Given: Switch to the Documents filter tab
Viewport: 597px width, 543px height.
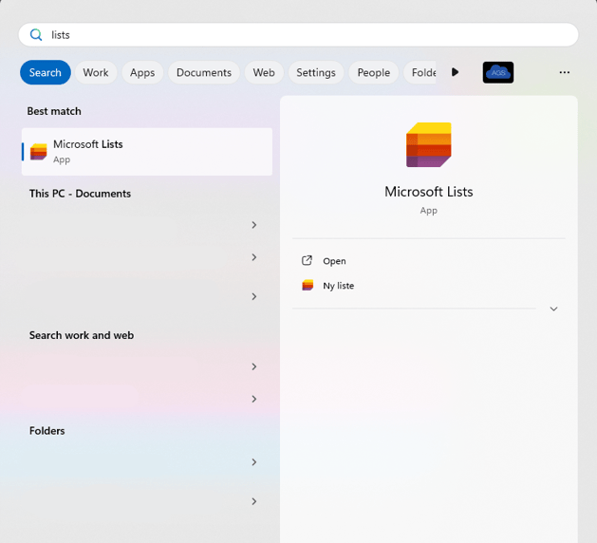Looking at the screenshot, I should [204, 72].
